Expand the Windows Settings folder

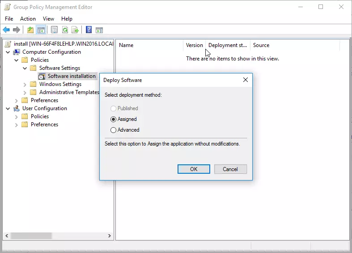coord(25,84)
